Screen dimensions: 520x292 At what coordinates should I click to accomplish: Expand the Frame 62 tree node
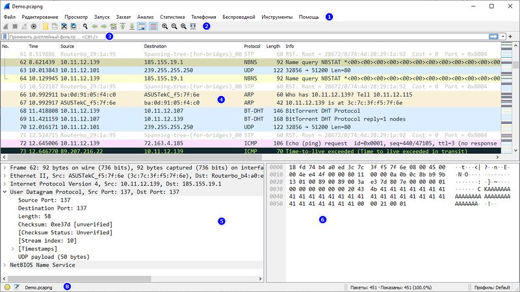5,167
